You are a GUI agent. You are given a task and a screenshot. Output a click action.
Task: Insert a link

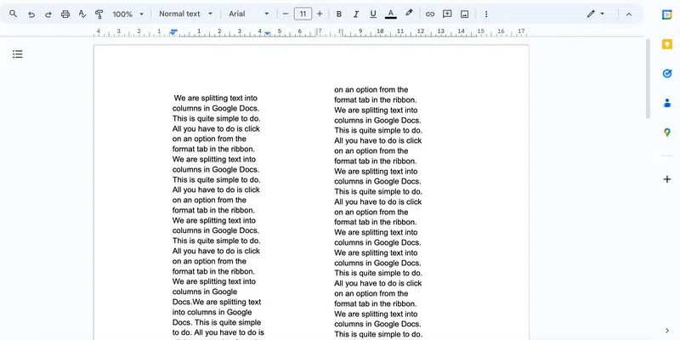coord(430,14)
